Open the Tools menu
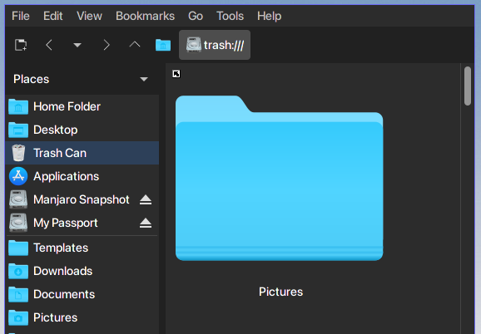481x334 pixels. pos(230,16)
